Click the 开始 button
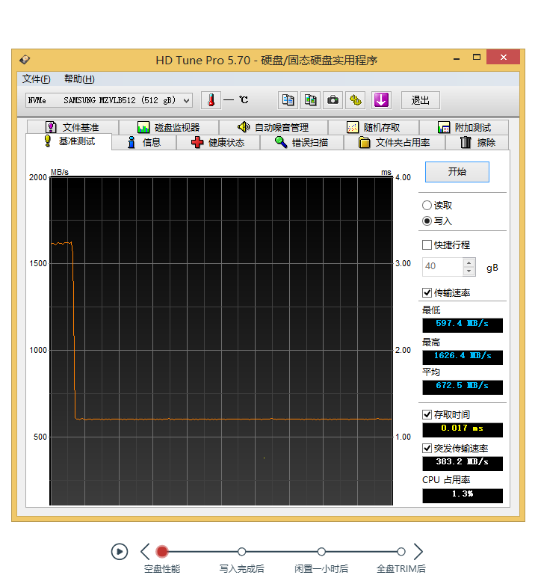Screen dimensions: 538x578 point(457,172)
